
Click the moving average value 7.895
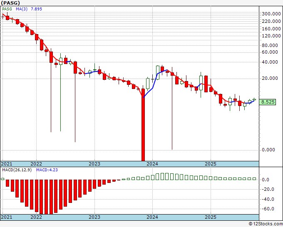point(36,9)
